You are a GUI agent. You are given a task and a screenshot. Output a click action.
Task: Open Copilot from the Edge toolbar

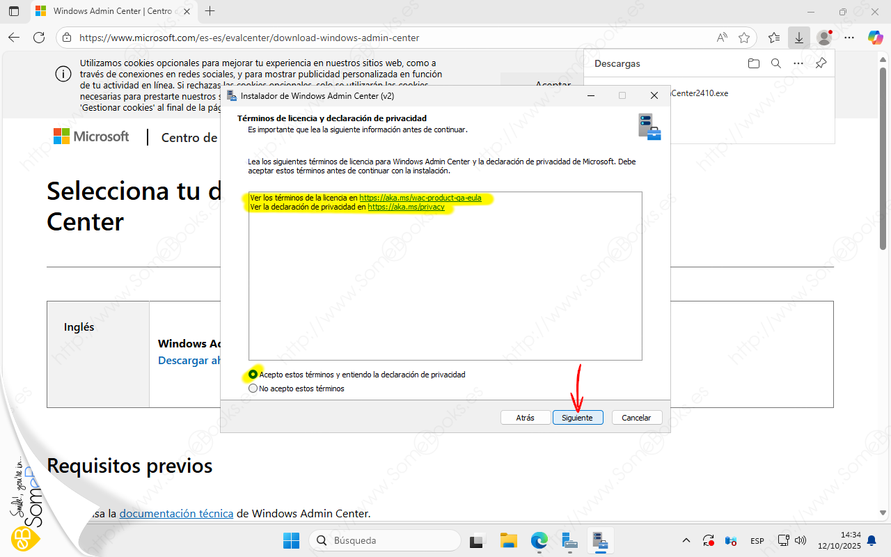[875, 38]
